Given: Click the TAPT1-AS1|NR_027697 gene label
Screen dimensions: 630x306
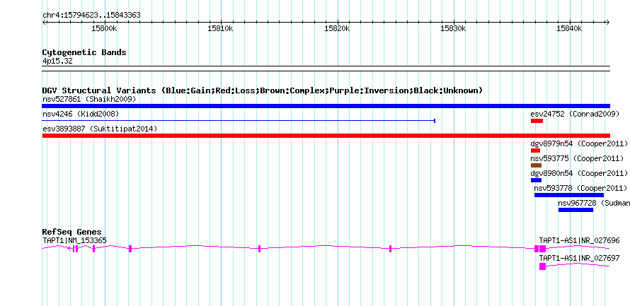Looking at the screenshot, I should pyautogui.click(x=579, y=258).
